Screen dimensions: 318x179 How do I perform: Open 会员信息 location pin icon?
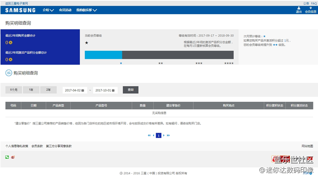pos(311,8)
